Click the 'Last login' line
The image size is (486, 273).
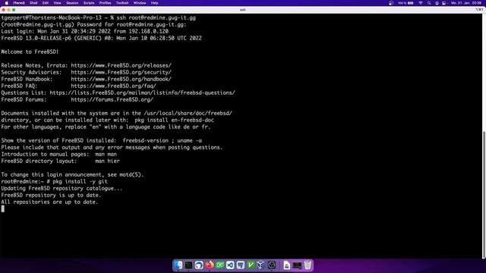[x=84, y=31]
